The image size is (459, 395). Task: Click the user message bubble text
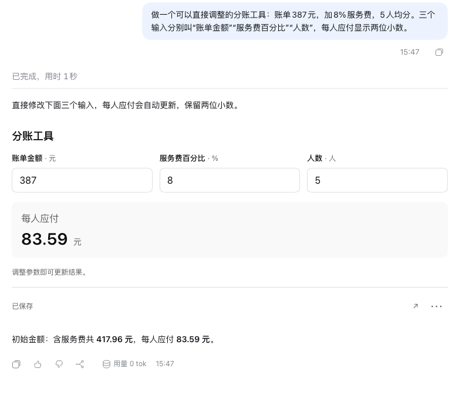[293, 21]
